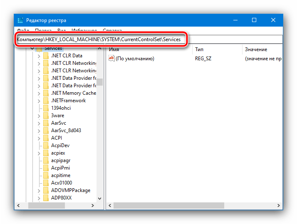Viewport: 297px width, 224px height.
Task: Expand the .NET Memory Cache key
Action: pyautogui.click(x=39, y=94)
